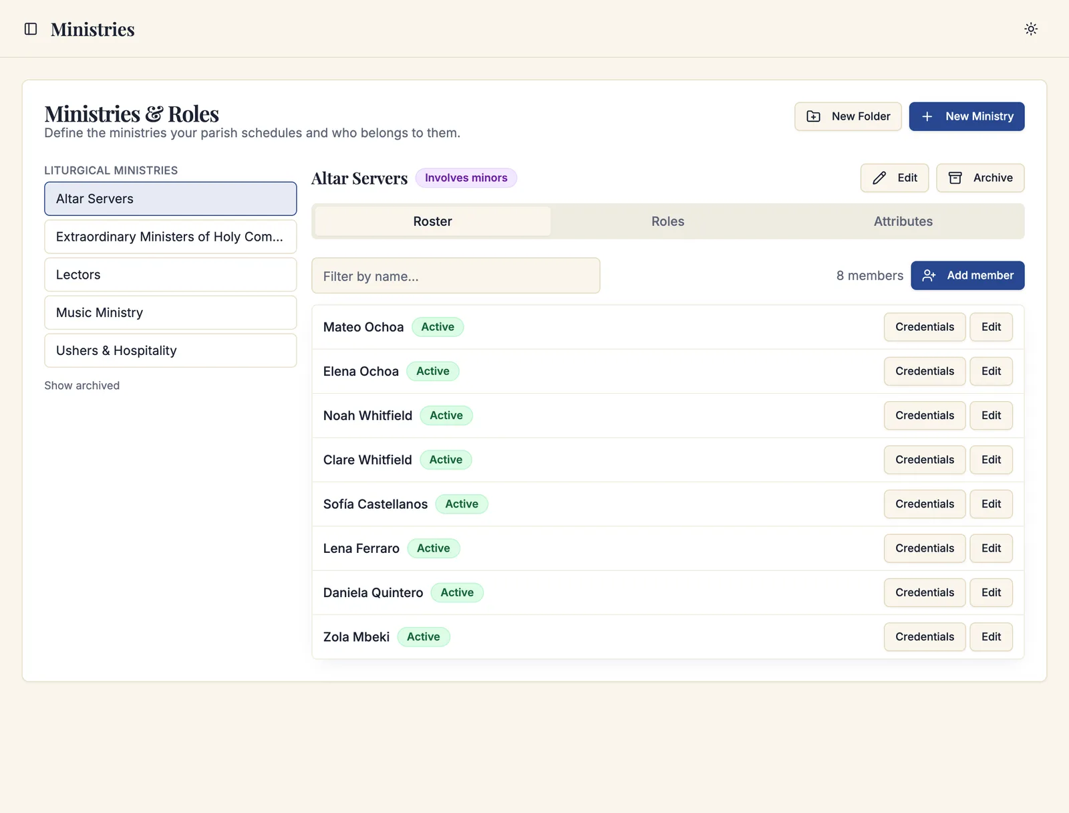This screenshot has width=1069, height=813.
Task: Select Altar Servers in ministry list
Action: tap(170, 199)
